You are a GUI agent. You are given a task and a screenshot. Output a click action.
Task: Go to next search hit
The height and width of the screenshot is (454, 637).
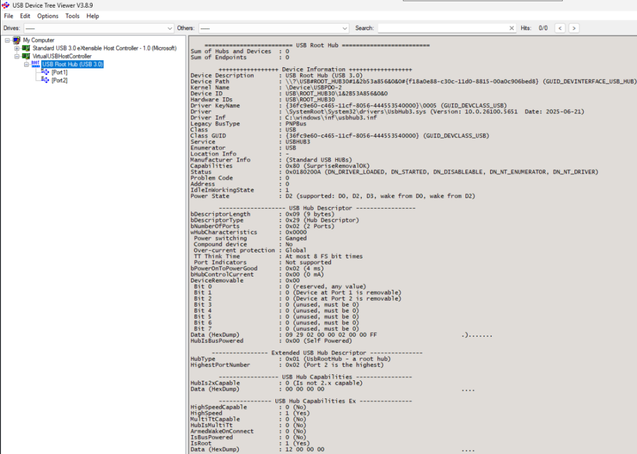point(574,28)
